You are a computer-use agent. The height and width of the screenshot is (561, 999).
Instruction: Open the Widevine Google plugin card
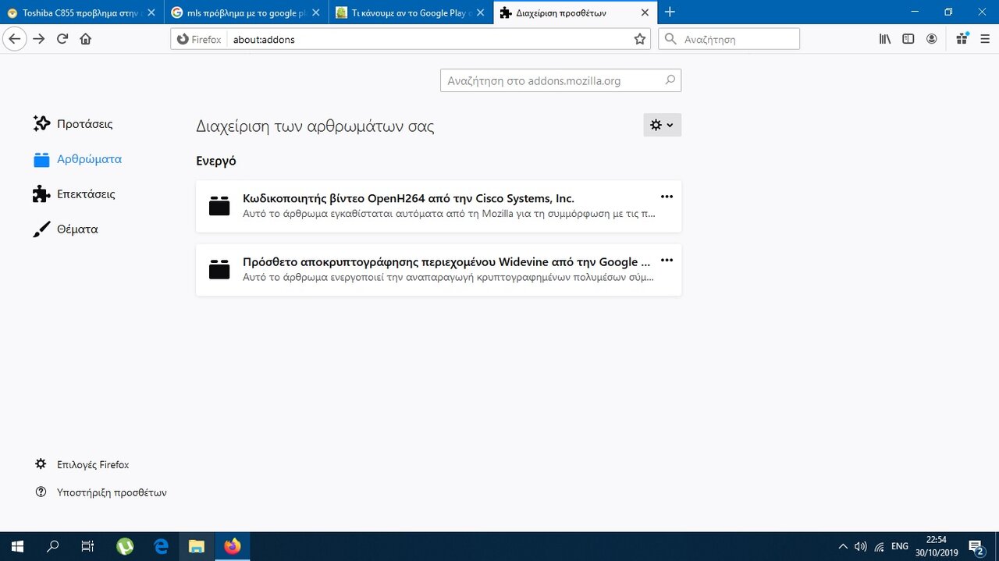click(439, 269)
